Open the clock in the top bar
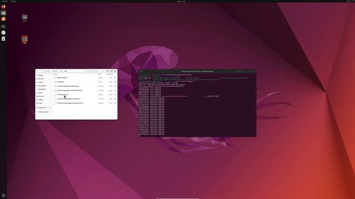 [x=181, y=1]
